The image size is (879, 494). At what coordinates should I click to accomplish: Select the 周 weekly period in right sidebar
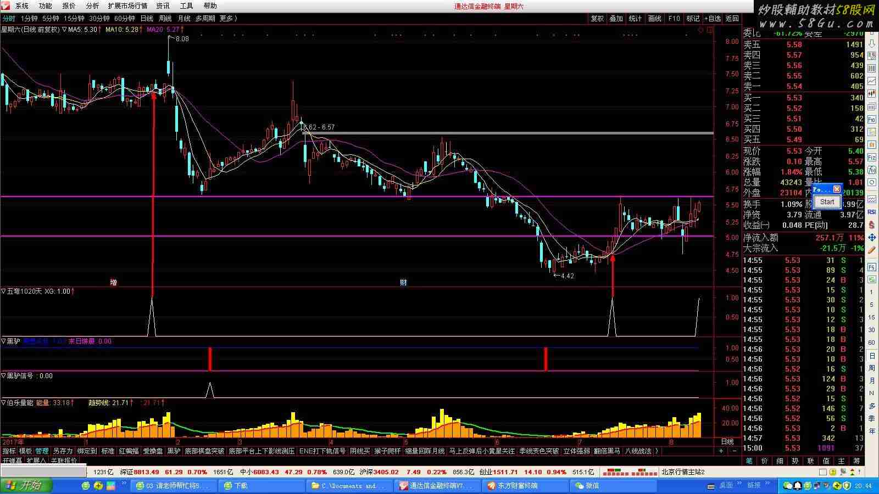pos(872,368)
